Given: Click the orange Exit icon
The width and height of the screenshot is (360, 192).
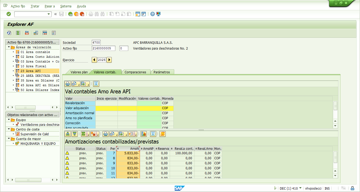Looking at the screenshot, I should [76, 14].
